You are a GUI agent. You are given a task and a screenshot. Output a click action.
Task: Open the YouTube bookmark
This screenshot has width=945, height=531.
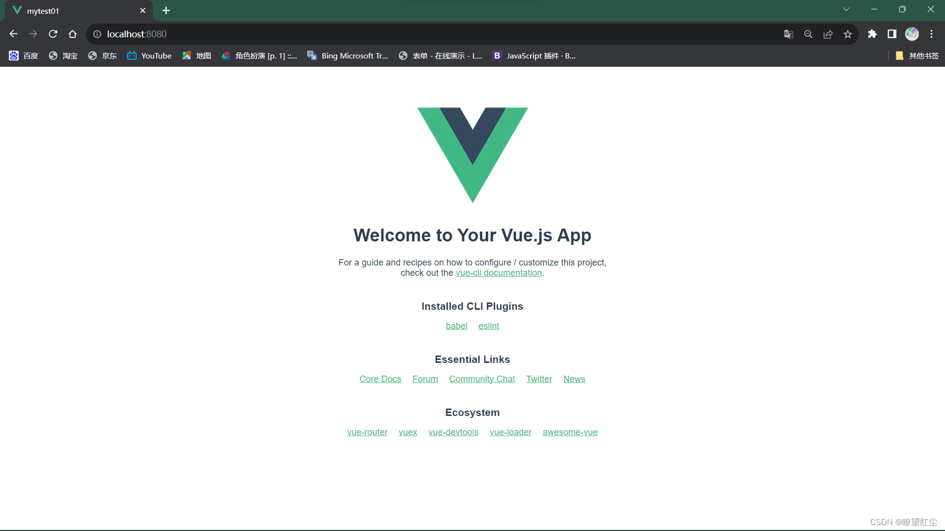point(150,56)
